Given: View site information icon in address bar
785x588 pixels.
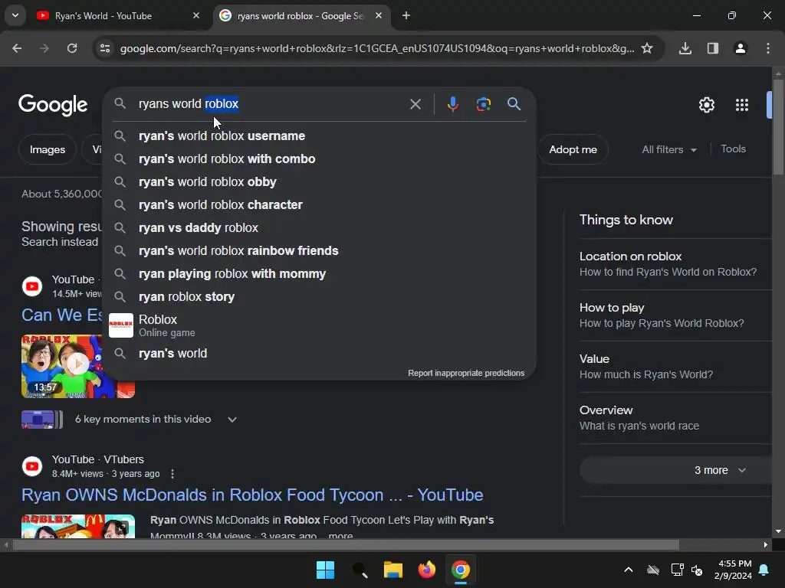Looking at the screenshot, I should pos(105,48).
